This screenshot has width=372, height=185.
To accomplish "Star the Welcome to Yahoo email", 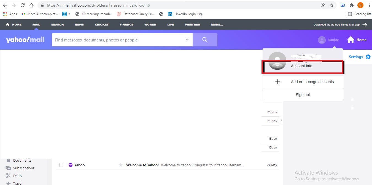I will tap(120, 165).
